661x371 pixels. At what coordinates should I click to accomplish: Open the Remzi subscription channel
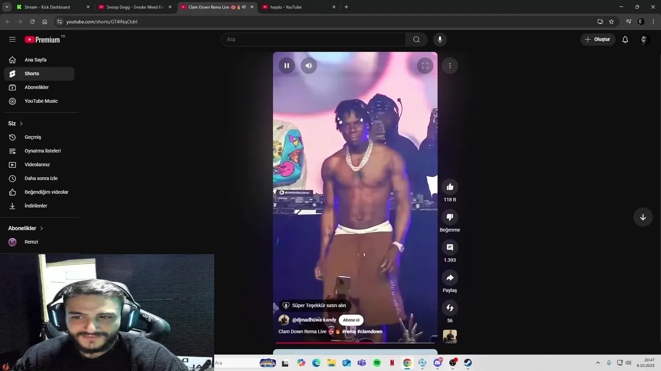[39, 242]
